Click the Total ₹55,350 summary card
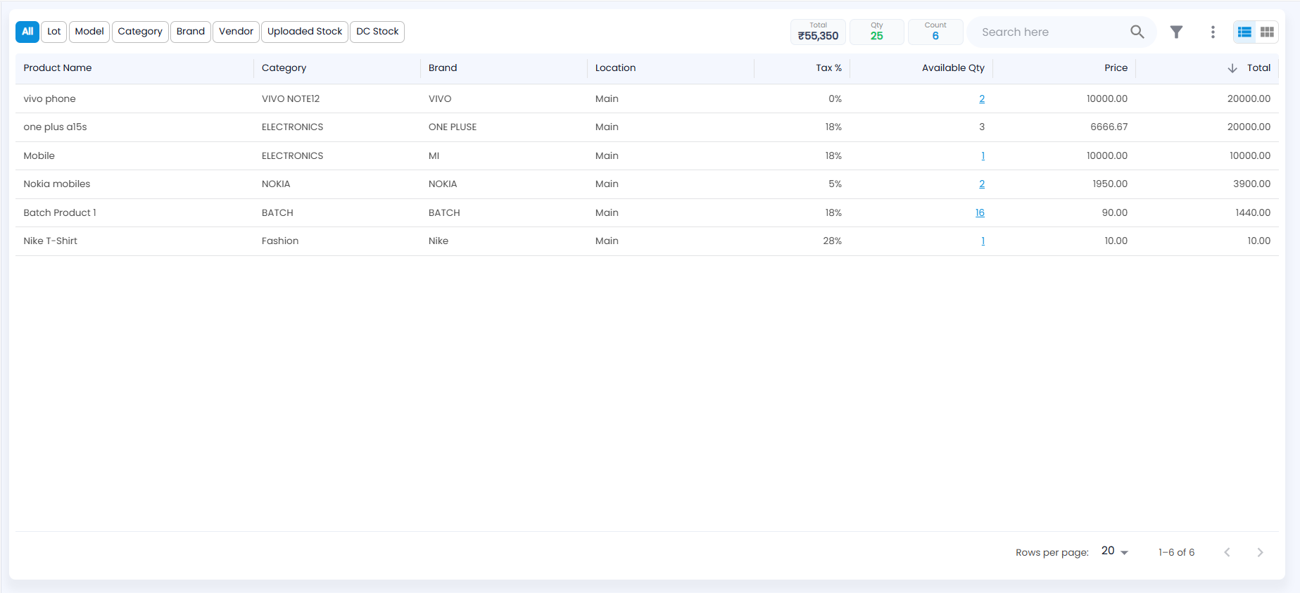The image size is (1300, 593). 818,32
